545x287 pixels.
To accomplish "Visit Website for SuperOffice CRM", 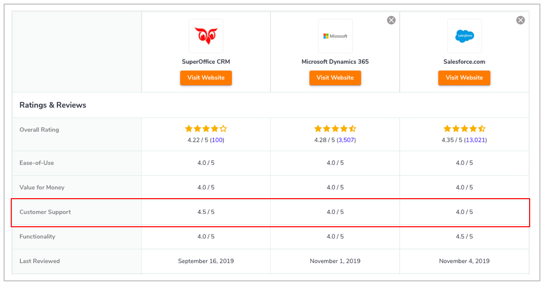I will coord(206,78).
